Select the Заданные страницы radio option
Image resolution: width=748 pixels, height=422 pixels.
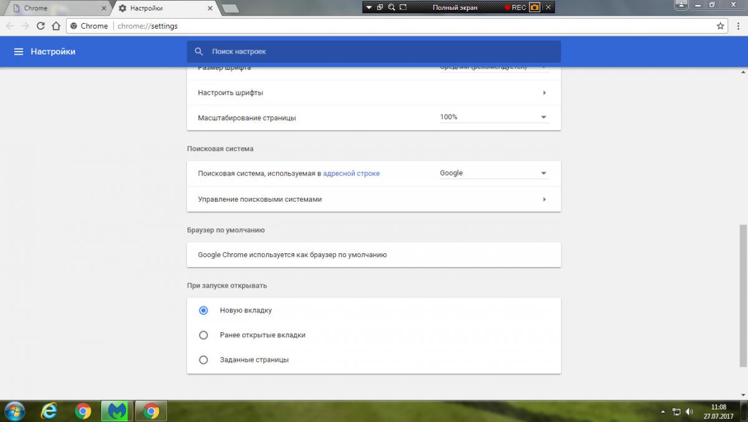tap(203, 360)
